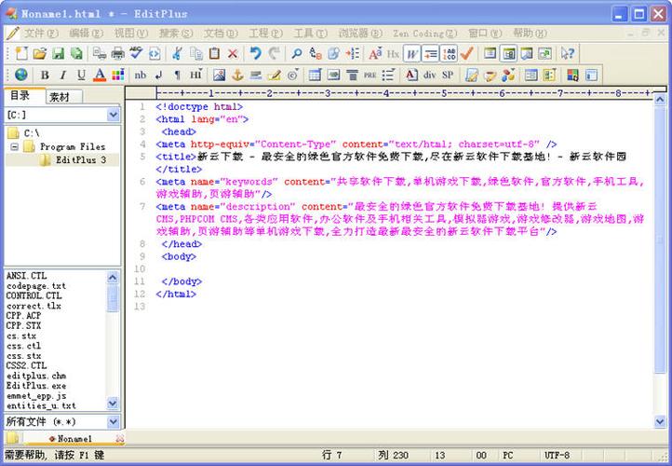Click the Save file icon
The image size is (672, 466).
(x=58, y=53)
